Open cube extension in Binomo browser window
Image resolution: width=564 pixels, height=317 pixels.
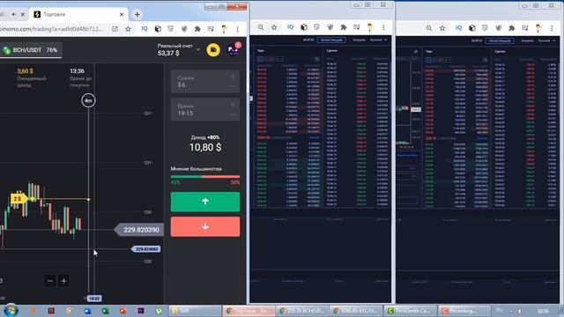point(158,29)
